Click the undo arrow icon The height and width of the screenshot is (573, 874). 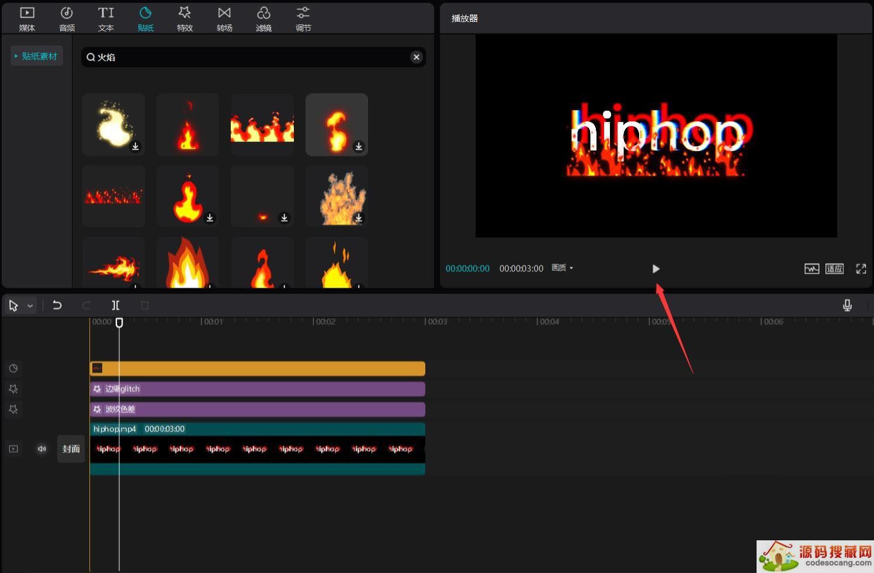coord(57,305)
